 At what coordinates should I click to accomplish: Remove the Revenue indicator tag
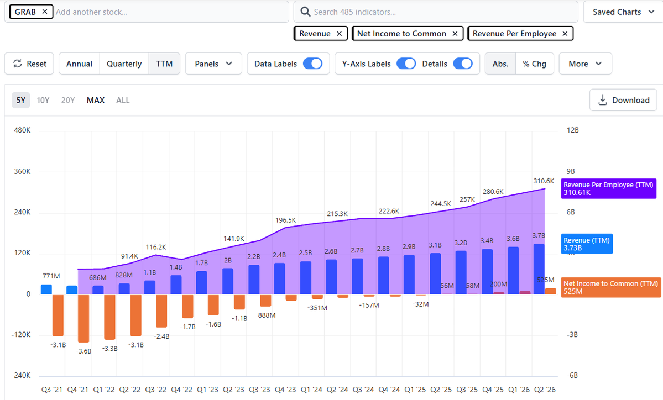click(x=339, y=34)
